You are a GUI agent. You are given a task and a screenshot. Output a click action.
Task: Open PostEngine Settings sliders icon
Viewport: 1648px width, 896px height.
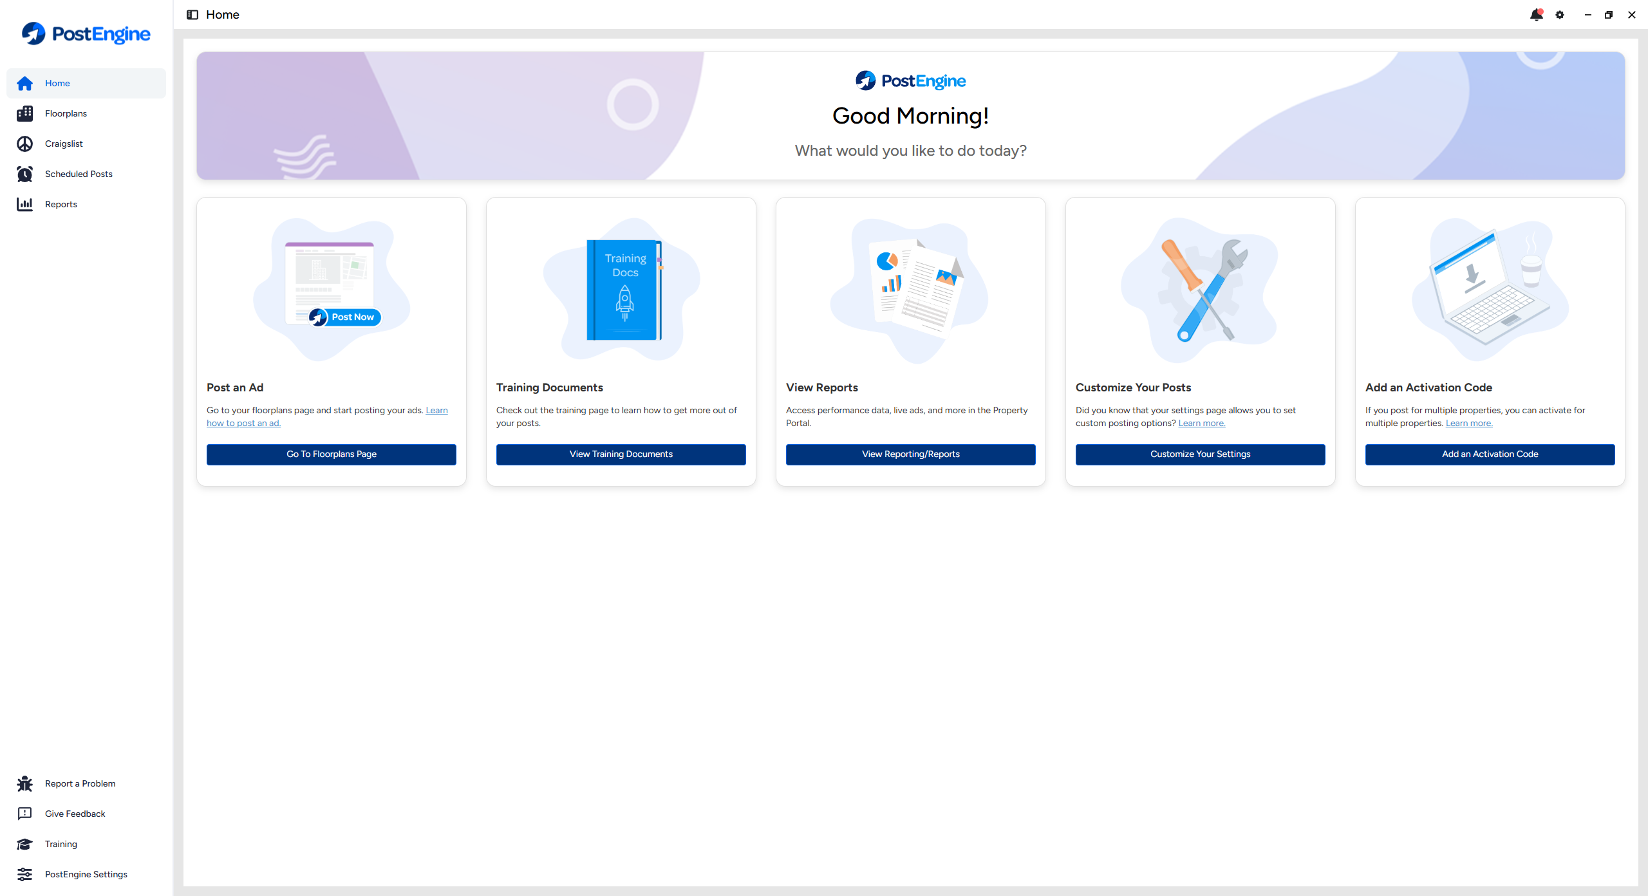(x=25, y=874)
